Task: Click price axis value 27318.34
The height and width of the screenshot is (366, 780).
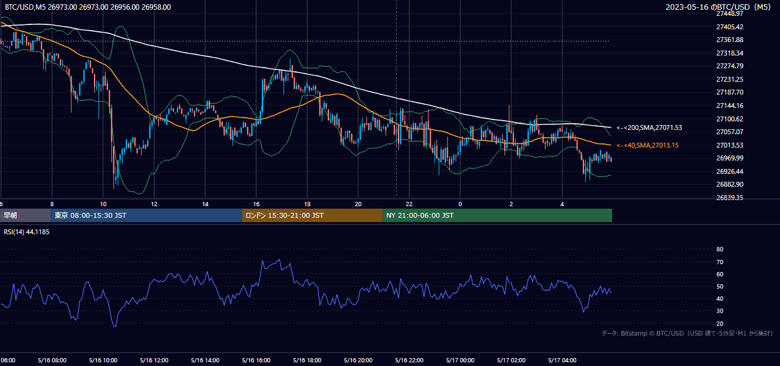Action: point(729,53)
